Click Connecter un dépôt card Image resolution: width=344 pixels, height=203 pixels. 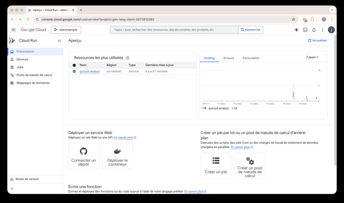[x=84, y=156]
